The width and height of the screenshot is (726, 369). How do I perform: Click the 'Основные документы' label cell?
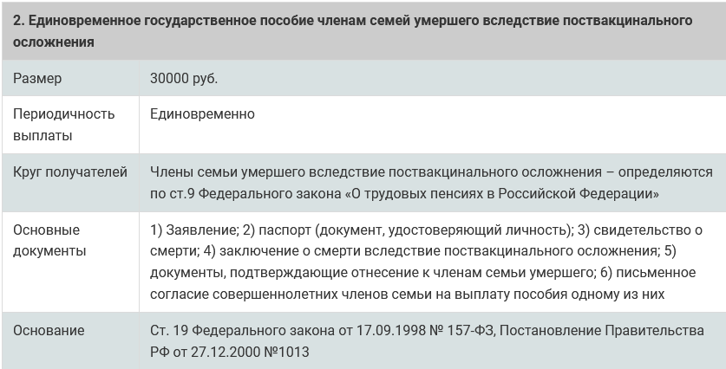pos(49,241)
